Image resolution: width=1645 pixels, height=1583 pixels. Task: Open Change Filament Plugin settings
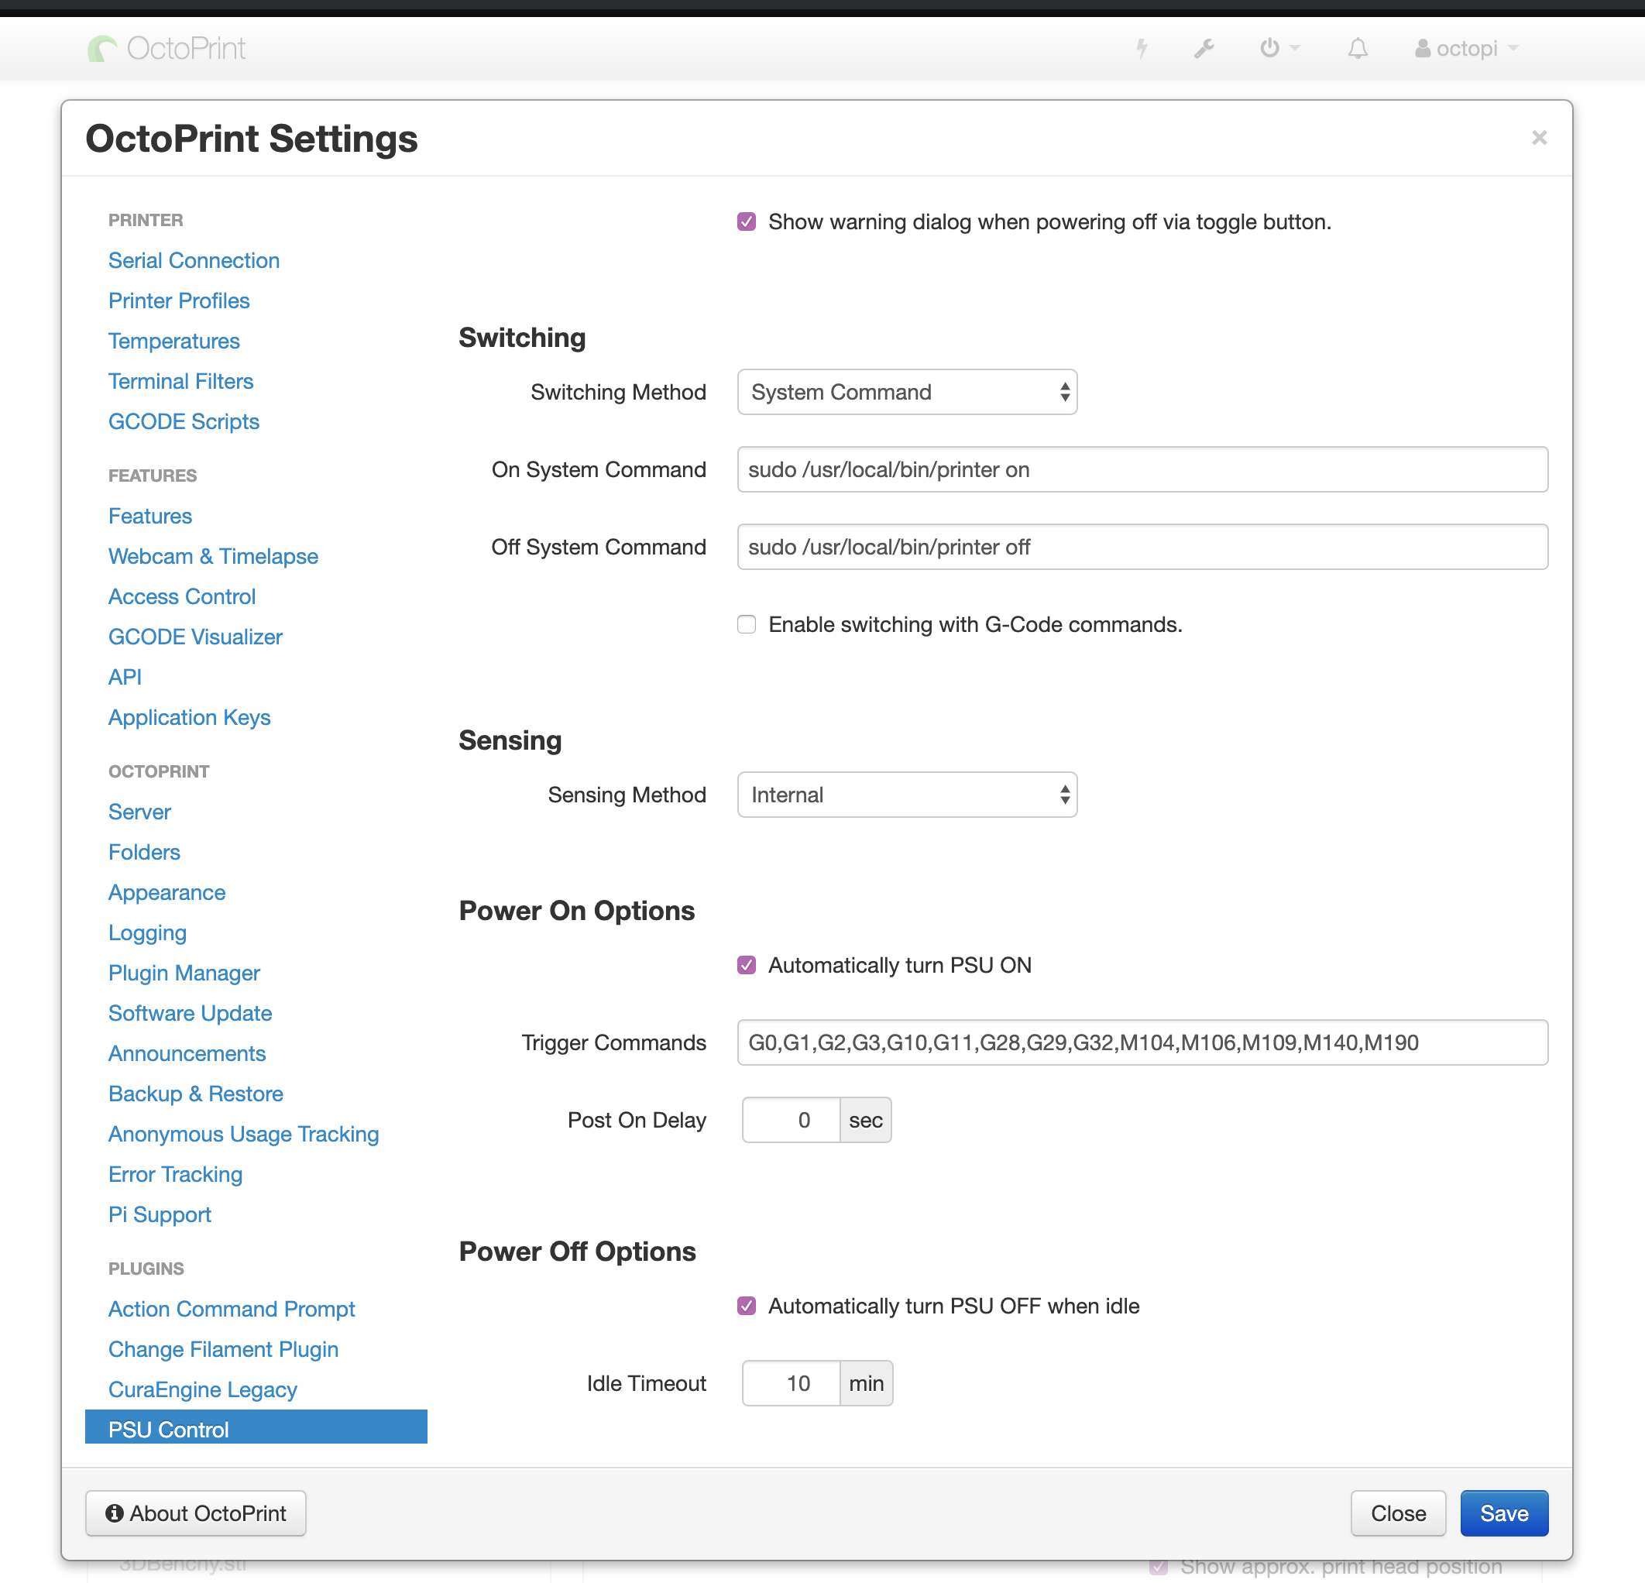coord(224,1350)
